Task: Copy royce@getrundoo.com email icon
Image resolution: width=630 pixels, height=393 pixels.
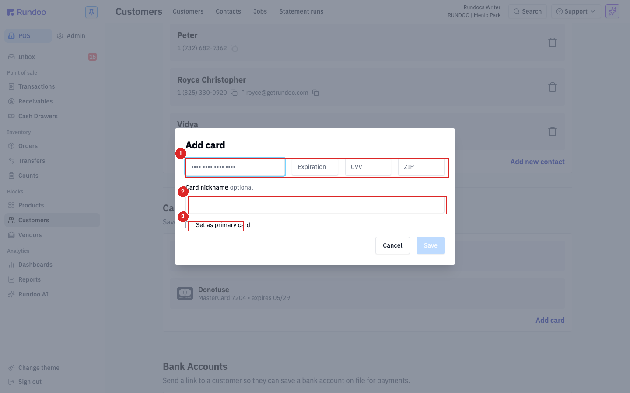Action: [315, 93]
